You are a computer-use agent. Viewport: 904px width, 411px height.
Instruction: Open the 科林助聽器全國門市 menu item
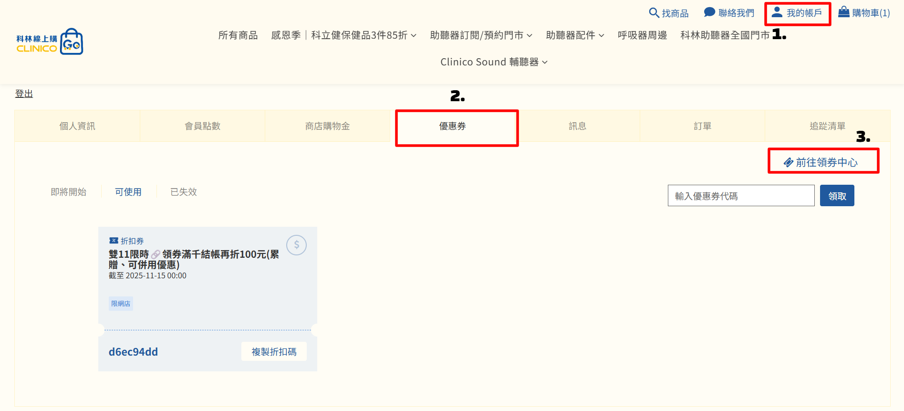pos(725,35)
